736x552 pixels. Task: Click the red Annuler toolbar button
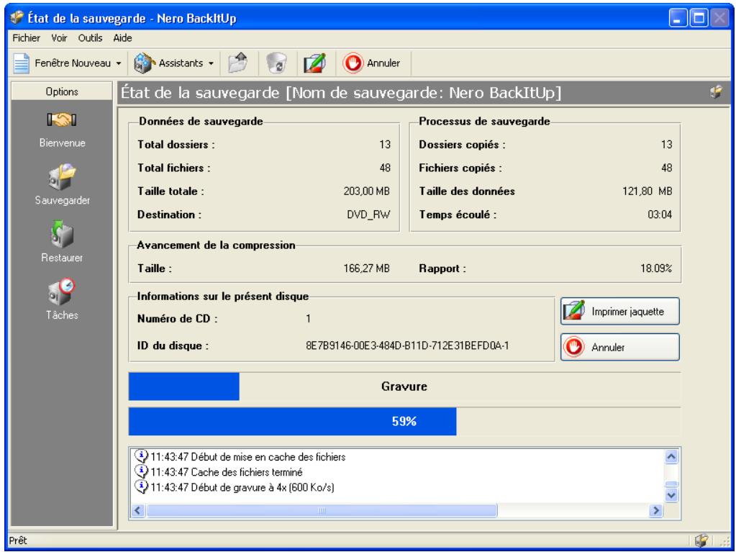coord(371,63)
